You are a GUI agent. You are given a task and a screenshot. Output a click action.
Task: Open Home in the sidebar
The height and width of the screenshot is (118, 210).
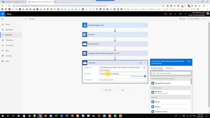(8, 24)
